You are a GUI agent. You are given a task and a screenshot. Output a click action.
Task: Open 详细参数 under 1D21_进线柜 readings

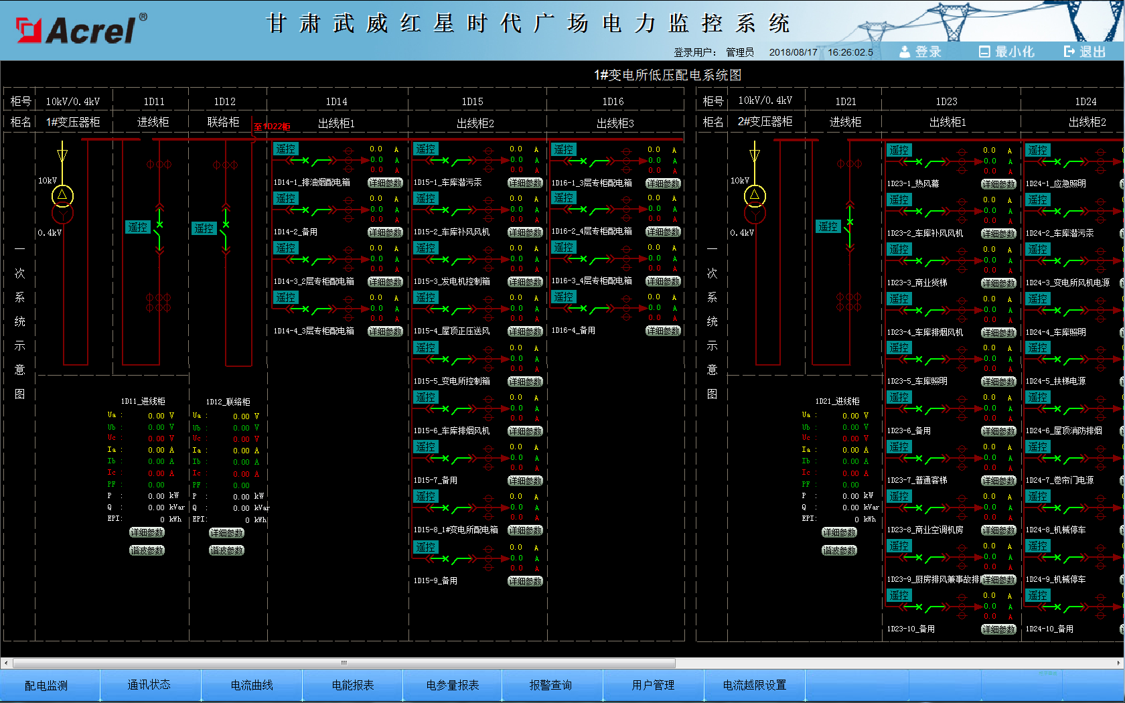[840, 532]
